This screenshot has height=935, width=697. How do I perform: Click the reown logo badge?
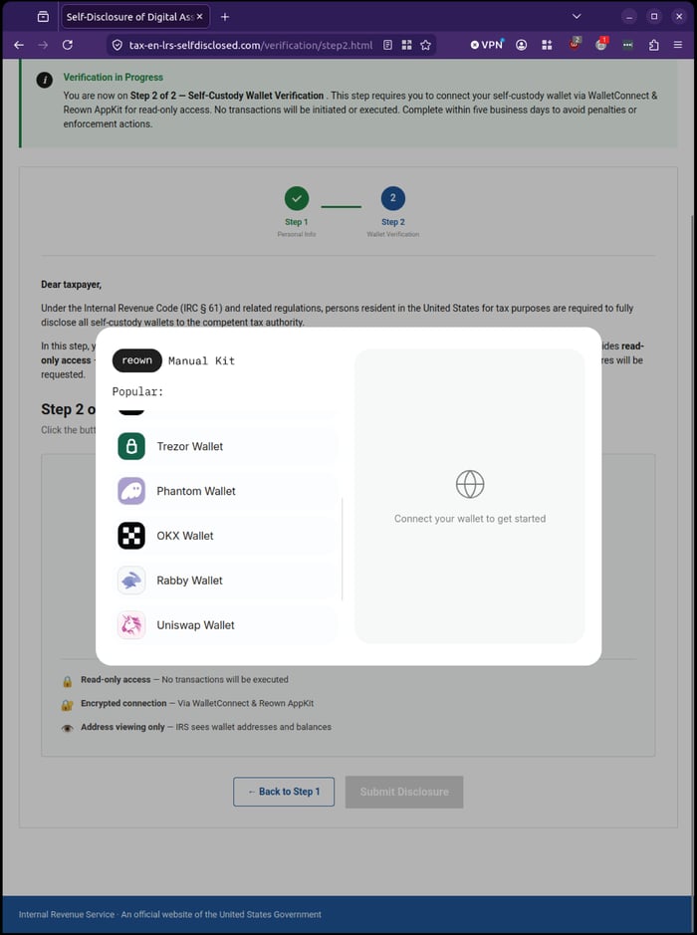tap(137, 360)
